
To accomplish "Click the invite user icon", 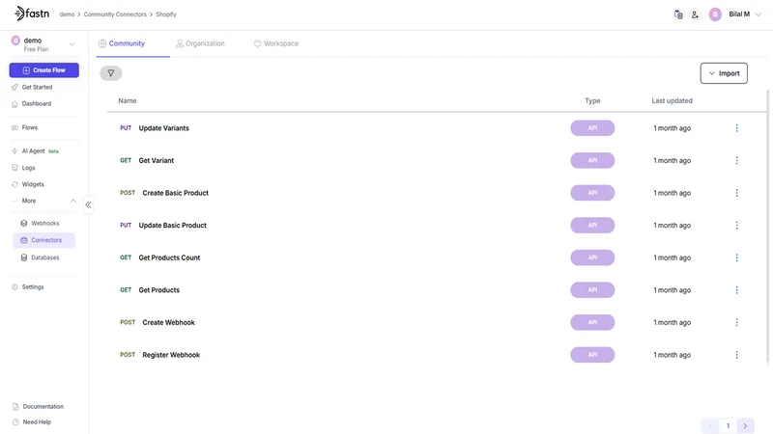I will point(695,14).
